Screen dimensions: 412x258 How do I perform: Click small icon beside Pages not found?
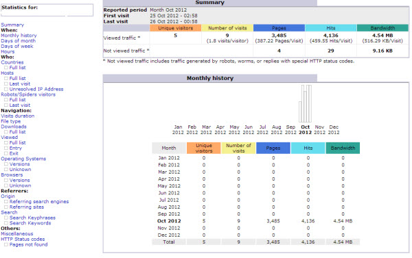[6, 245]
